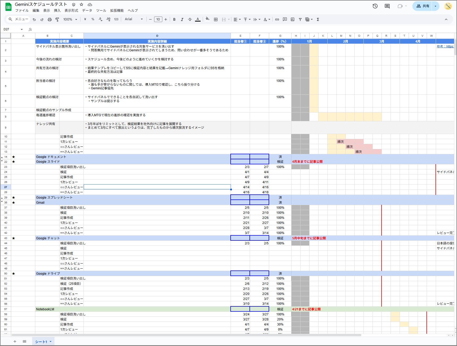Open text rotation dropdown
This screenshot has height=346, width=457.
tap(267, 19)
